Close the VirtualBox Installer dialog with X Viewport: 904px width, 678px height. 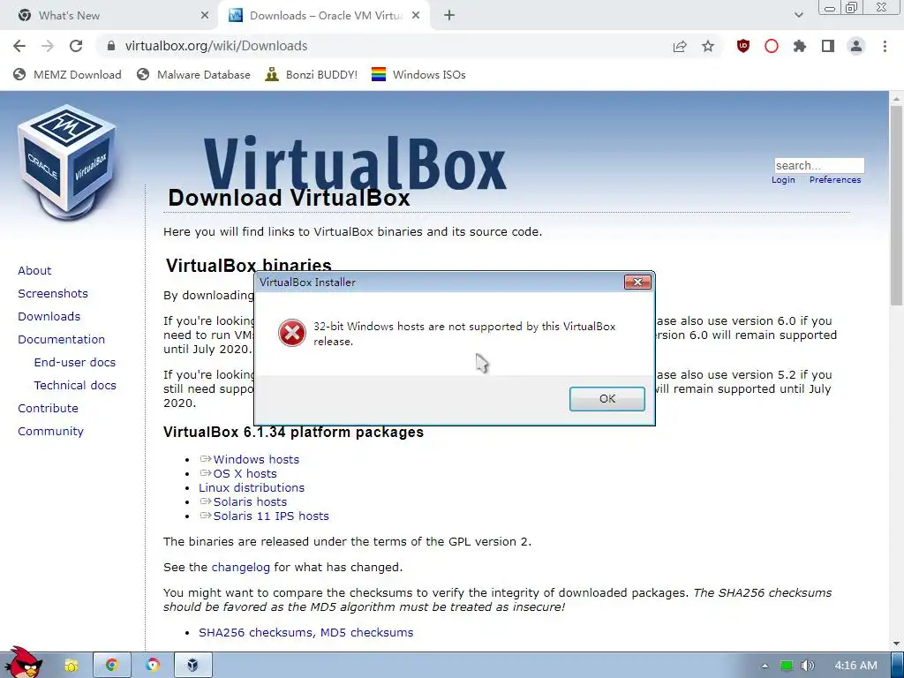[637, 282]
